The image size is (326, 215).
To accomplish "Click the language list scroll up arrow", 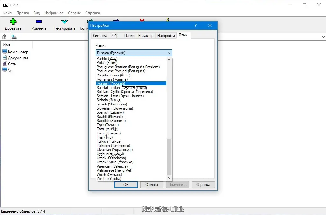I will click(169, 59).
